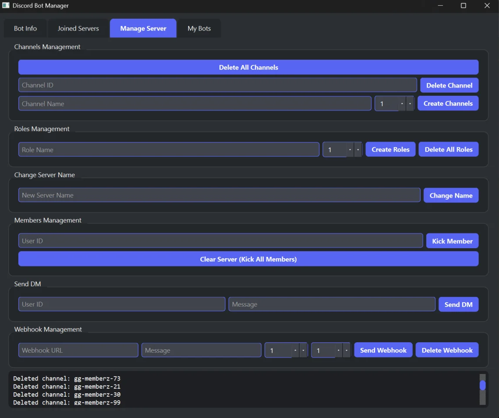Screen dimensions: 499x418
Task: Switch to the Joined Servers tab
Action: tap(78, 28)
